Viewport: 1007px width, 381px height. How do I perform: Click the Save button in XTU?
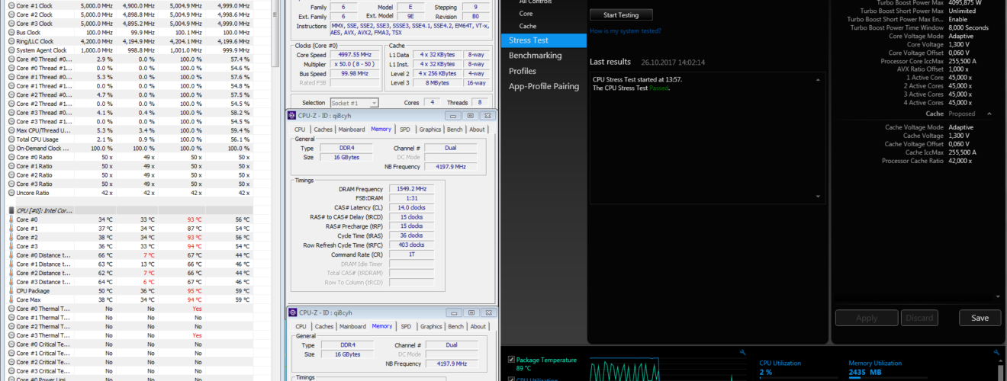(x=980, y=318)
